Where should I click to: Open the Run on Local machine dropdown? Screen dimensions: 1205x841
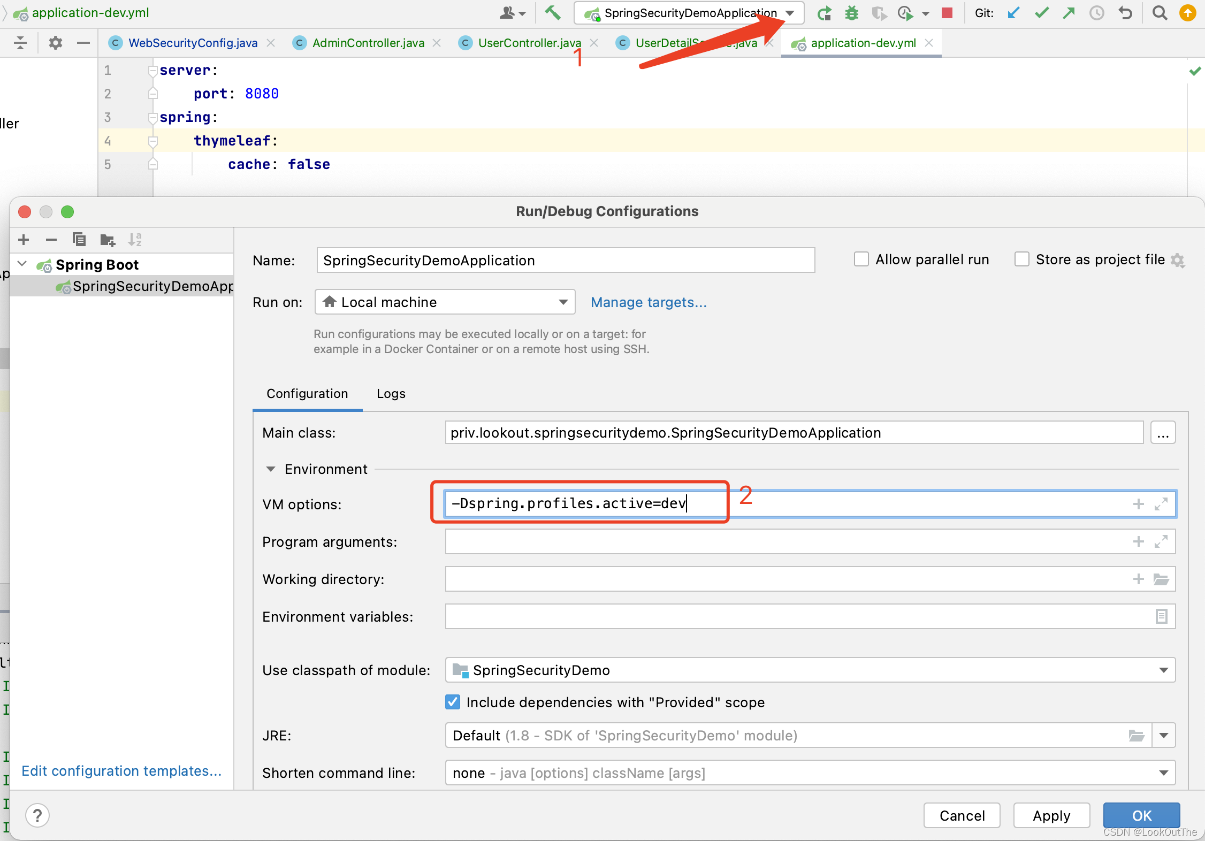[x=445, y=302]
